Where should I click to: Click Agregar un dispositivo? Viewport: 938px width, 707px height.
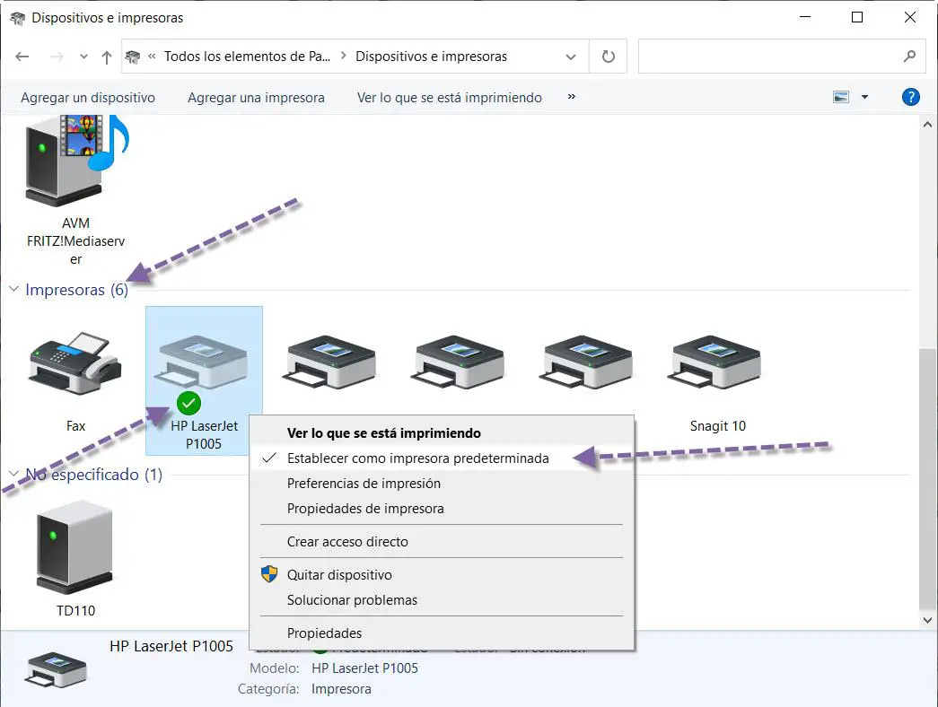coord(88,98)
